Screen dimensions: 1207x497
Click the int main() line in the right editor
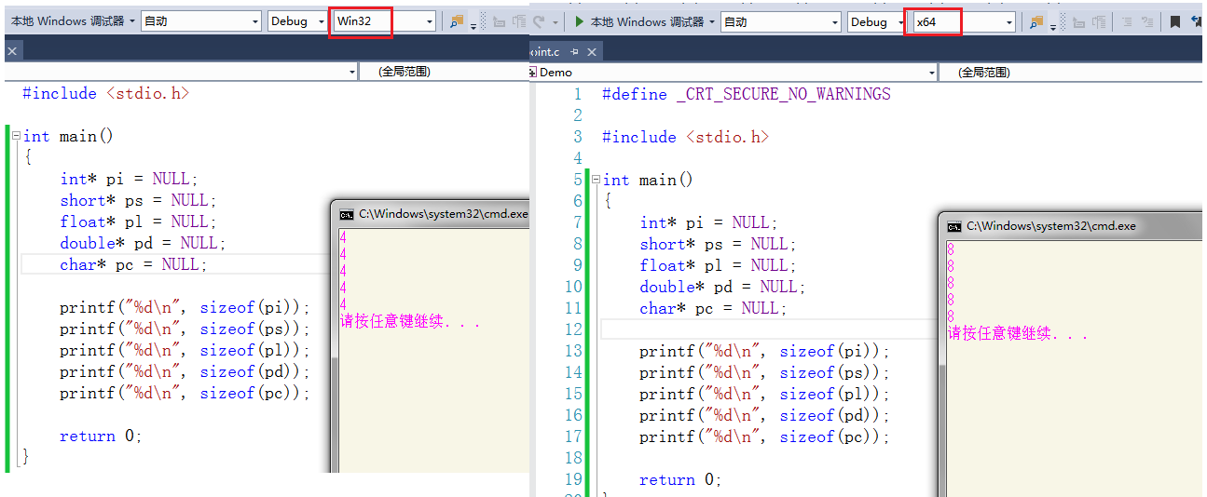pyautogui.click(x=648, y=180)
